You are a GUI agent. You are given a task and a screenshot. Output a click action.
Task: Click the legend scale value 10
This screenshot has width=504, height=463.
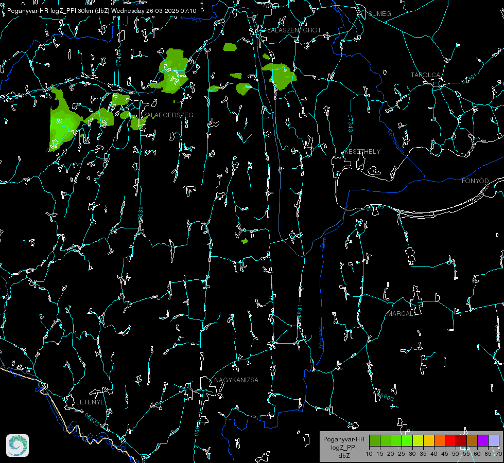pyautogui.click(x=369, y=454)
